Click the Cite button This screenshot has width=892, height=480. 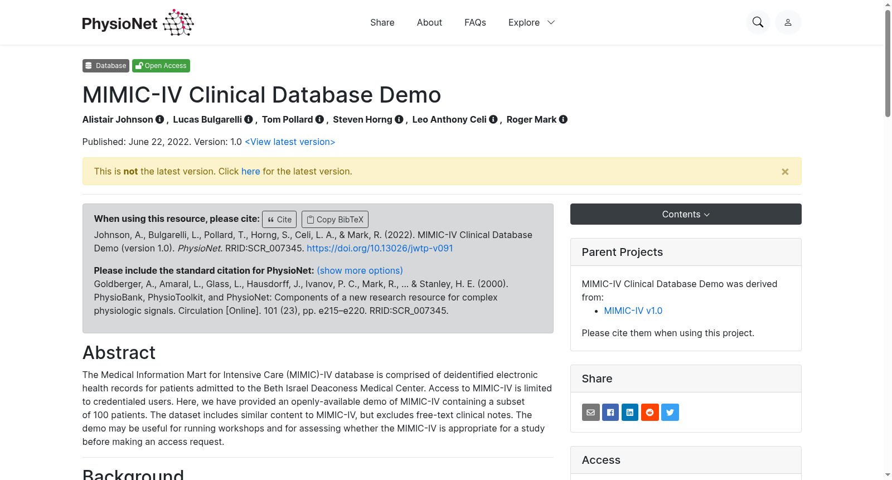click(x=279, y=219)
